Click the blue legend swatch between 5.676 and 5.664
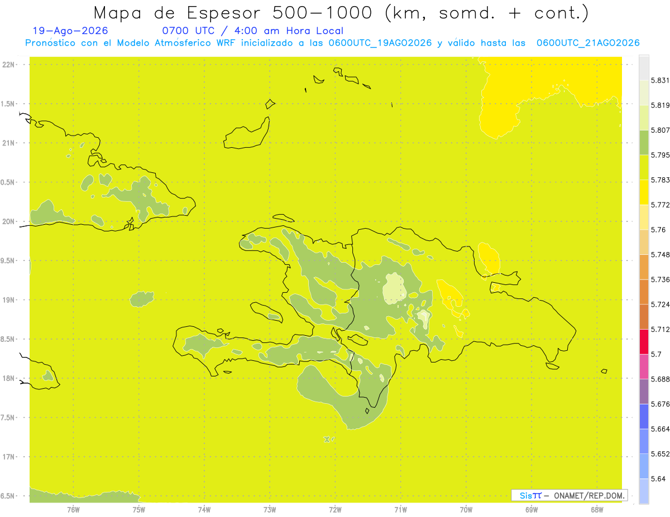The height and width of the screenshot is (517, 670). pos(644,416)
